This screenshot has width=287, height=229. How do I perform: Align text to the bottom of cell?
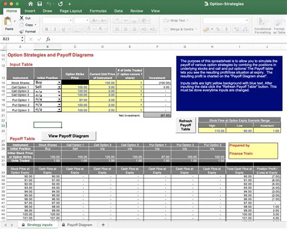[x=134, y=21]
